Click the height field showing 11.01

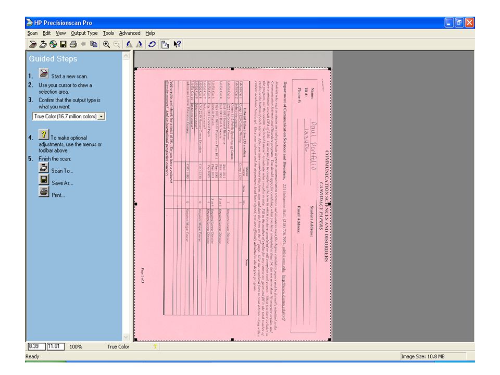(56, 346)
